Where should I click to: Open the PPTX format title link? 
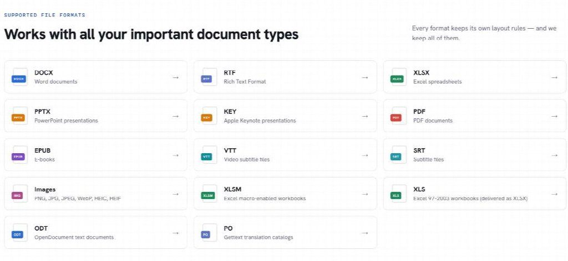coord(42,112)
